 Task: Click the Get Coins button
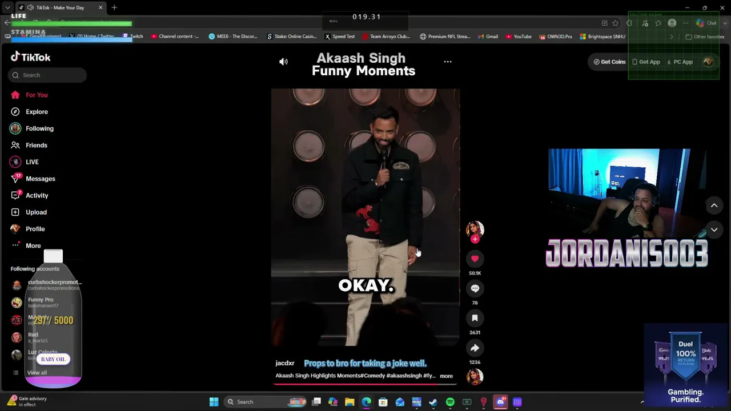pos(609,62)
